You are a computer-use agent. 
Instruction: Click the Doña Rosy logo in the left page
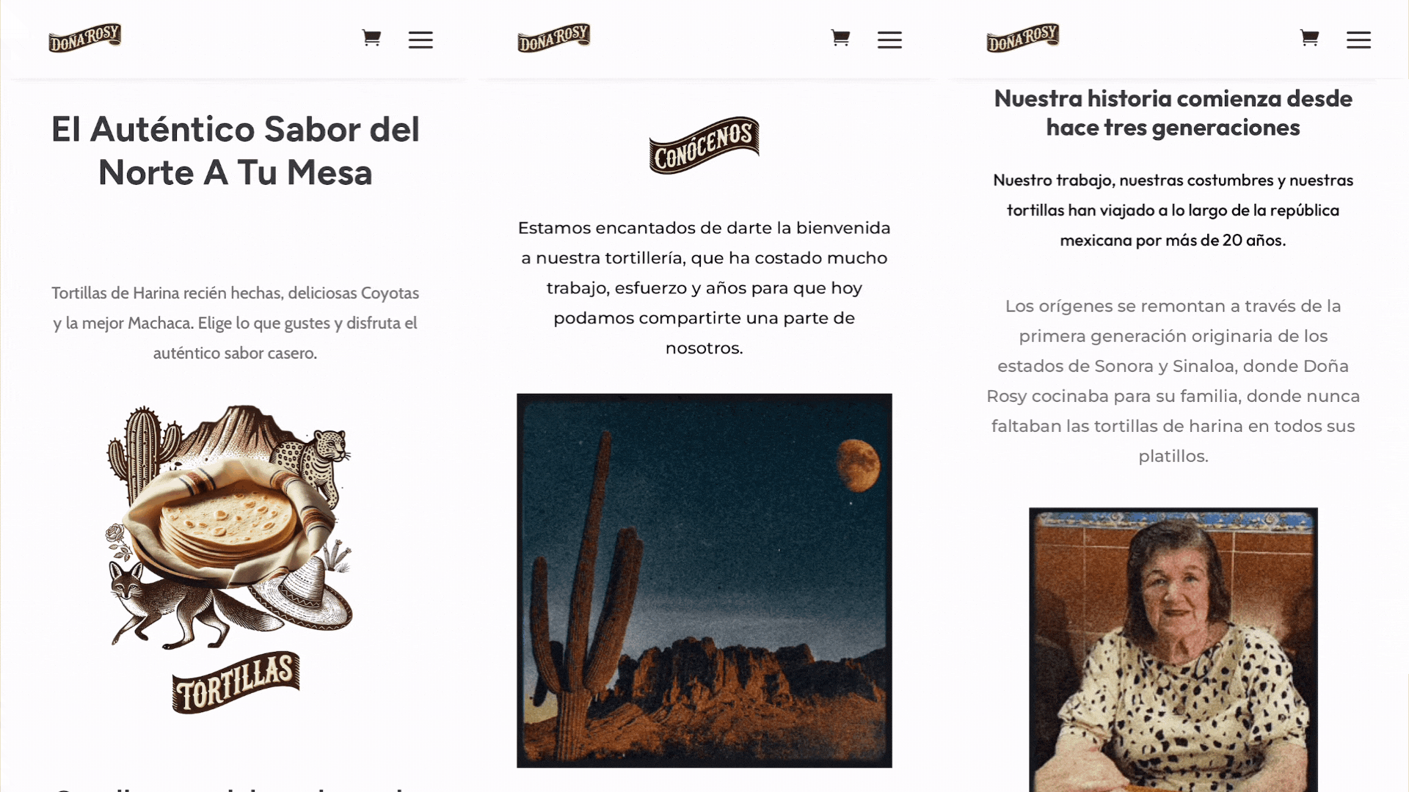(x=85, y=37)
